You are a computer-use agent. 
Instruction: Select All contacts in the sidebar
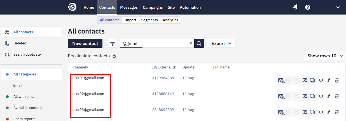[x=32, y=32]
